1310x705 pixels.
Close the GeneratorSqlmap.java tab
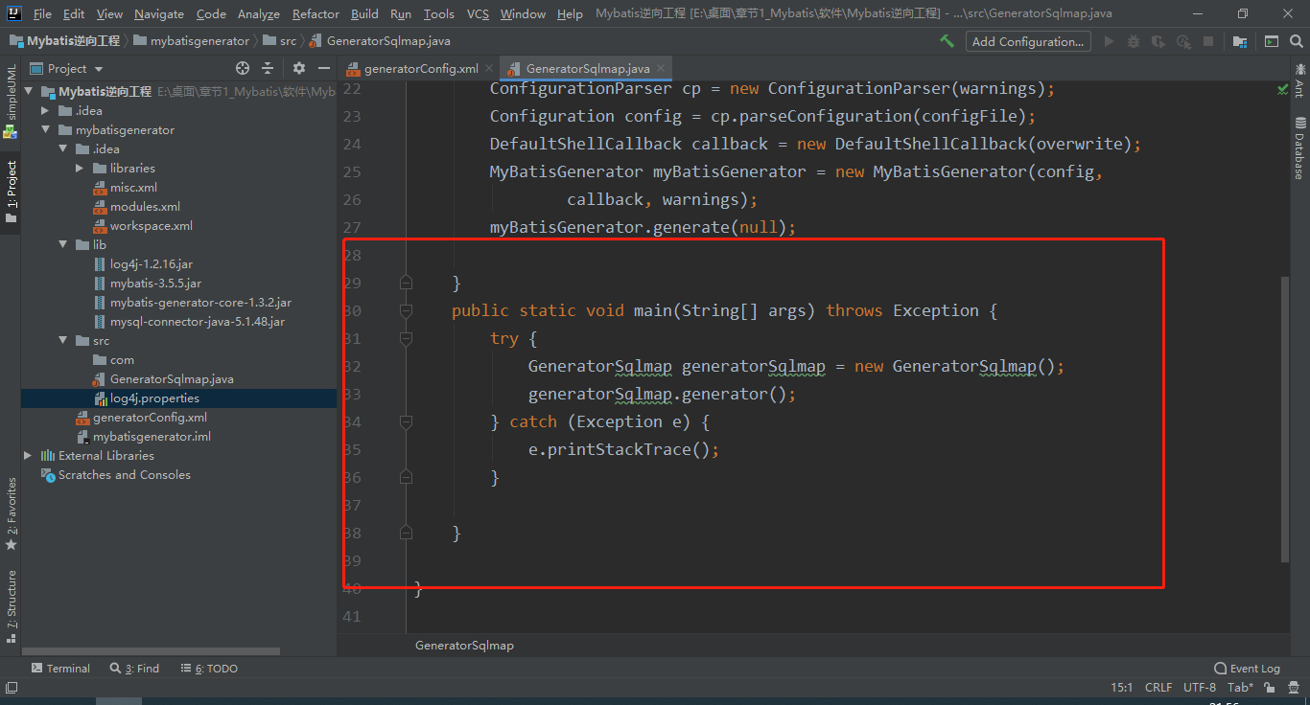661,68
